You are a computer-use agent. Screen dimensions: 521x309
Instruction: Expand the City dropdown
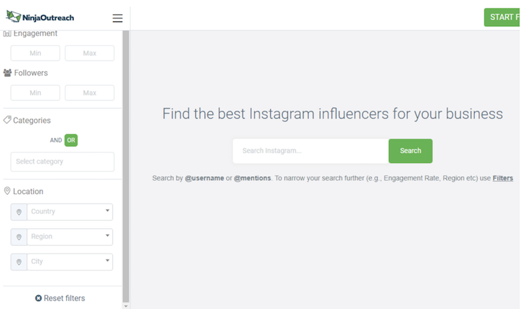coord(70,262)
